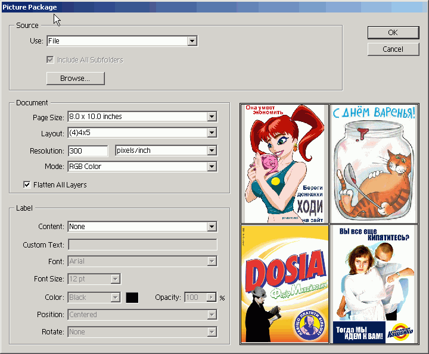The image size is (429, 354).
Task: Open the Font Size 12 pt dropdown
Action: [94, 279]
